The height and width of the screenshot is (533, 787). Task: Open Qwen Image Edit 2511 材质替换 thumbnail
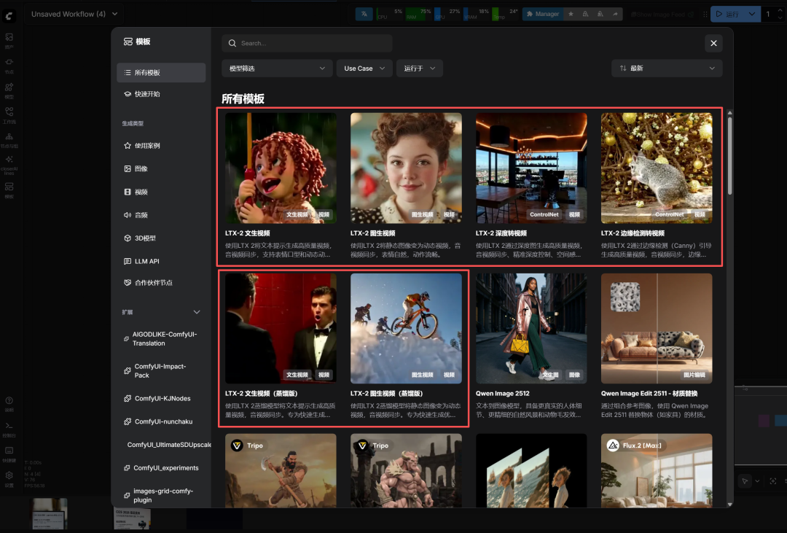pyautogui.click(x=657, y=329)
